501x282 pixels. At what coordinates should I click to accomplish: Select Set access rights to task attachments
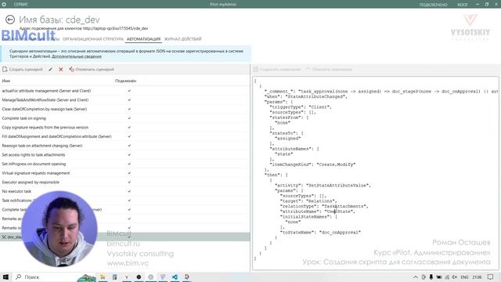tap(125, 155)
